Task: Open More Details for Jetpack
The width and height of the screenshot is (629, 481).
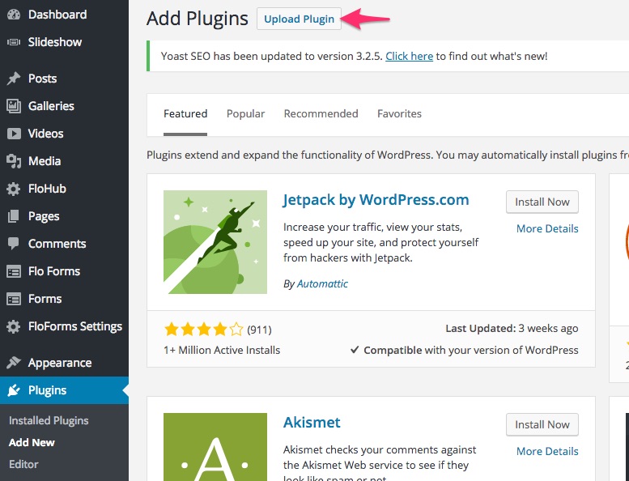Action: [x=547, y=228]
